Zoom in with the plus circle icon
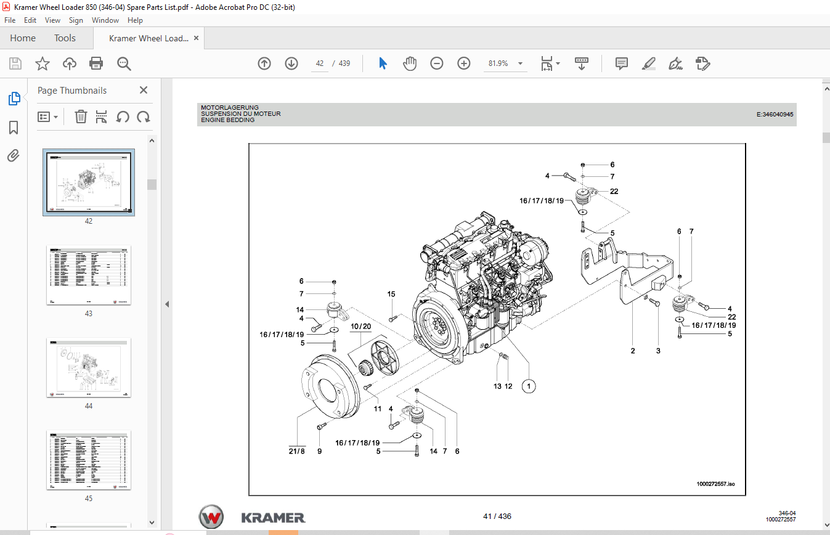Image resolution: width=830 pixels, height=535 pixels. 464,63
